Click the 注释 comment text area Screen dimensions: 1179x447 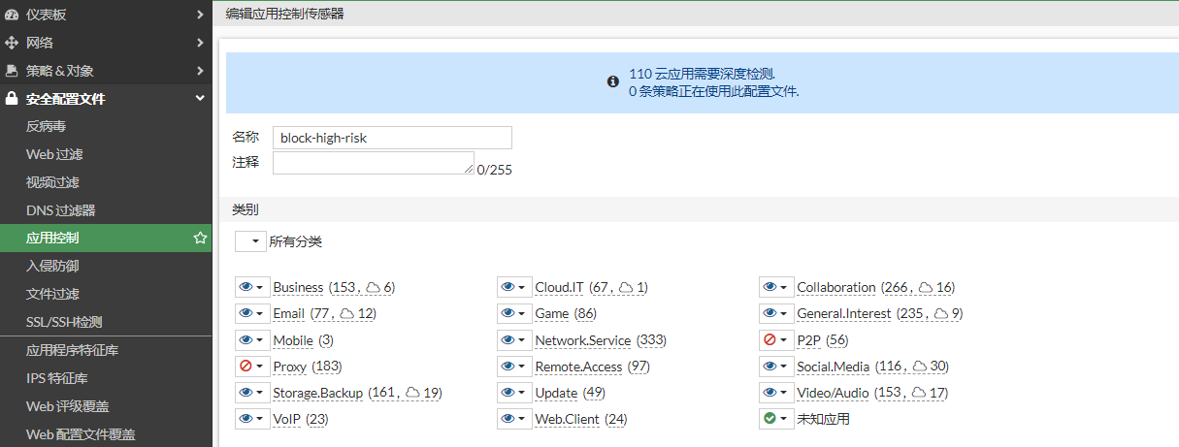click(x=373, y=163)
